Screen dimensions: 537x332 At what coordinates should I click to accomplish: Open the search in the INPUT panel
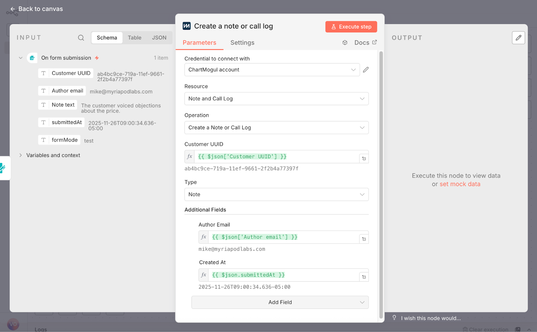81,38
